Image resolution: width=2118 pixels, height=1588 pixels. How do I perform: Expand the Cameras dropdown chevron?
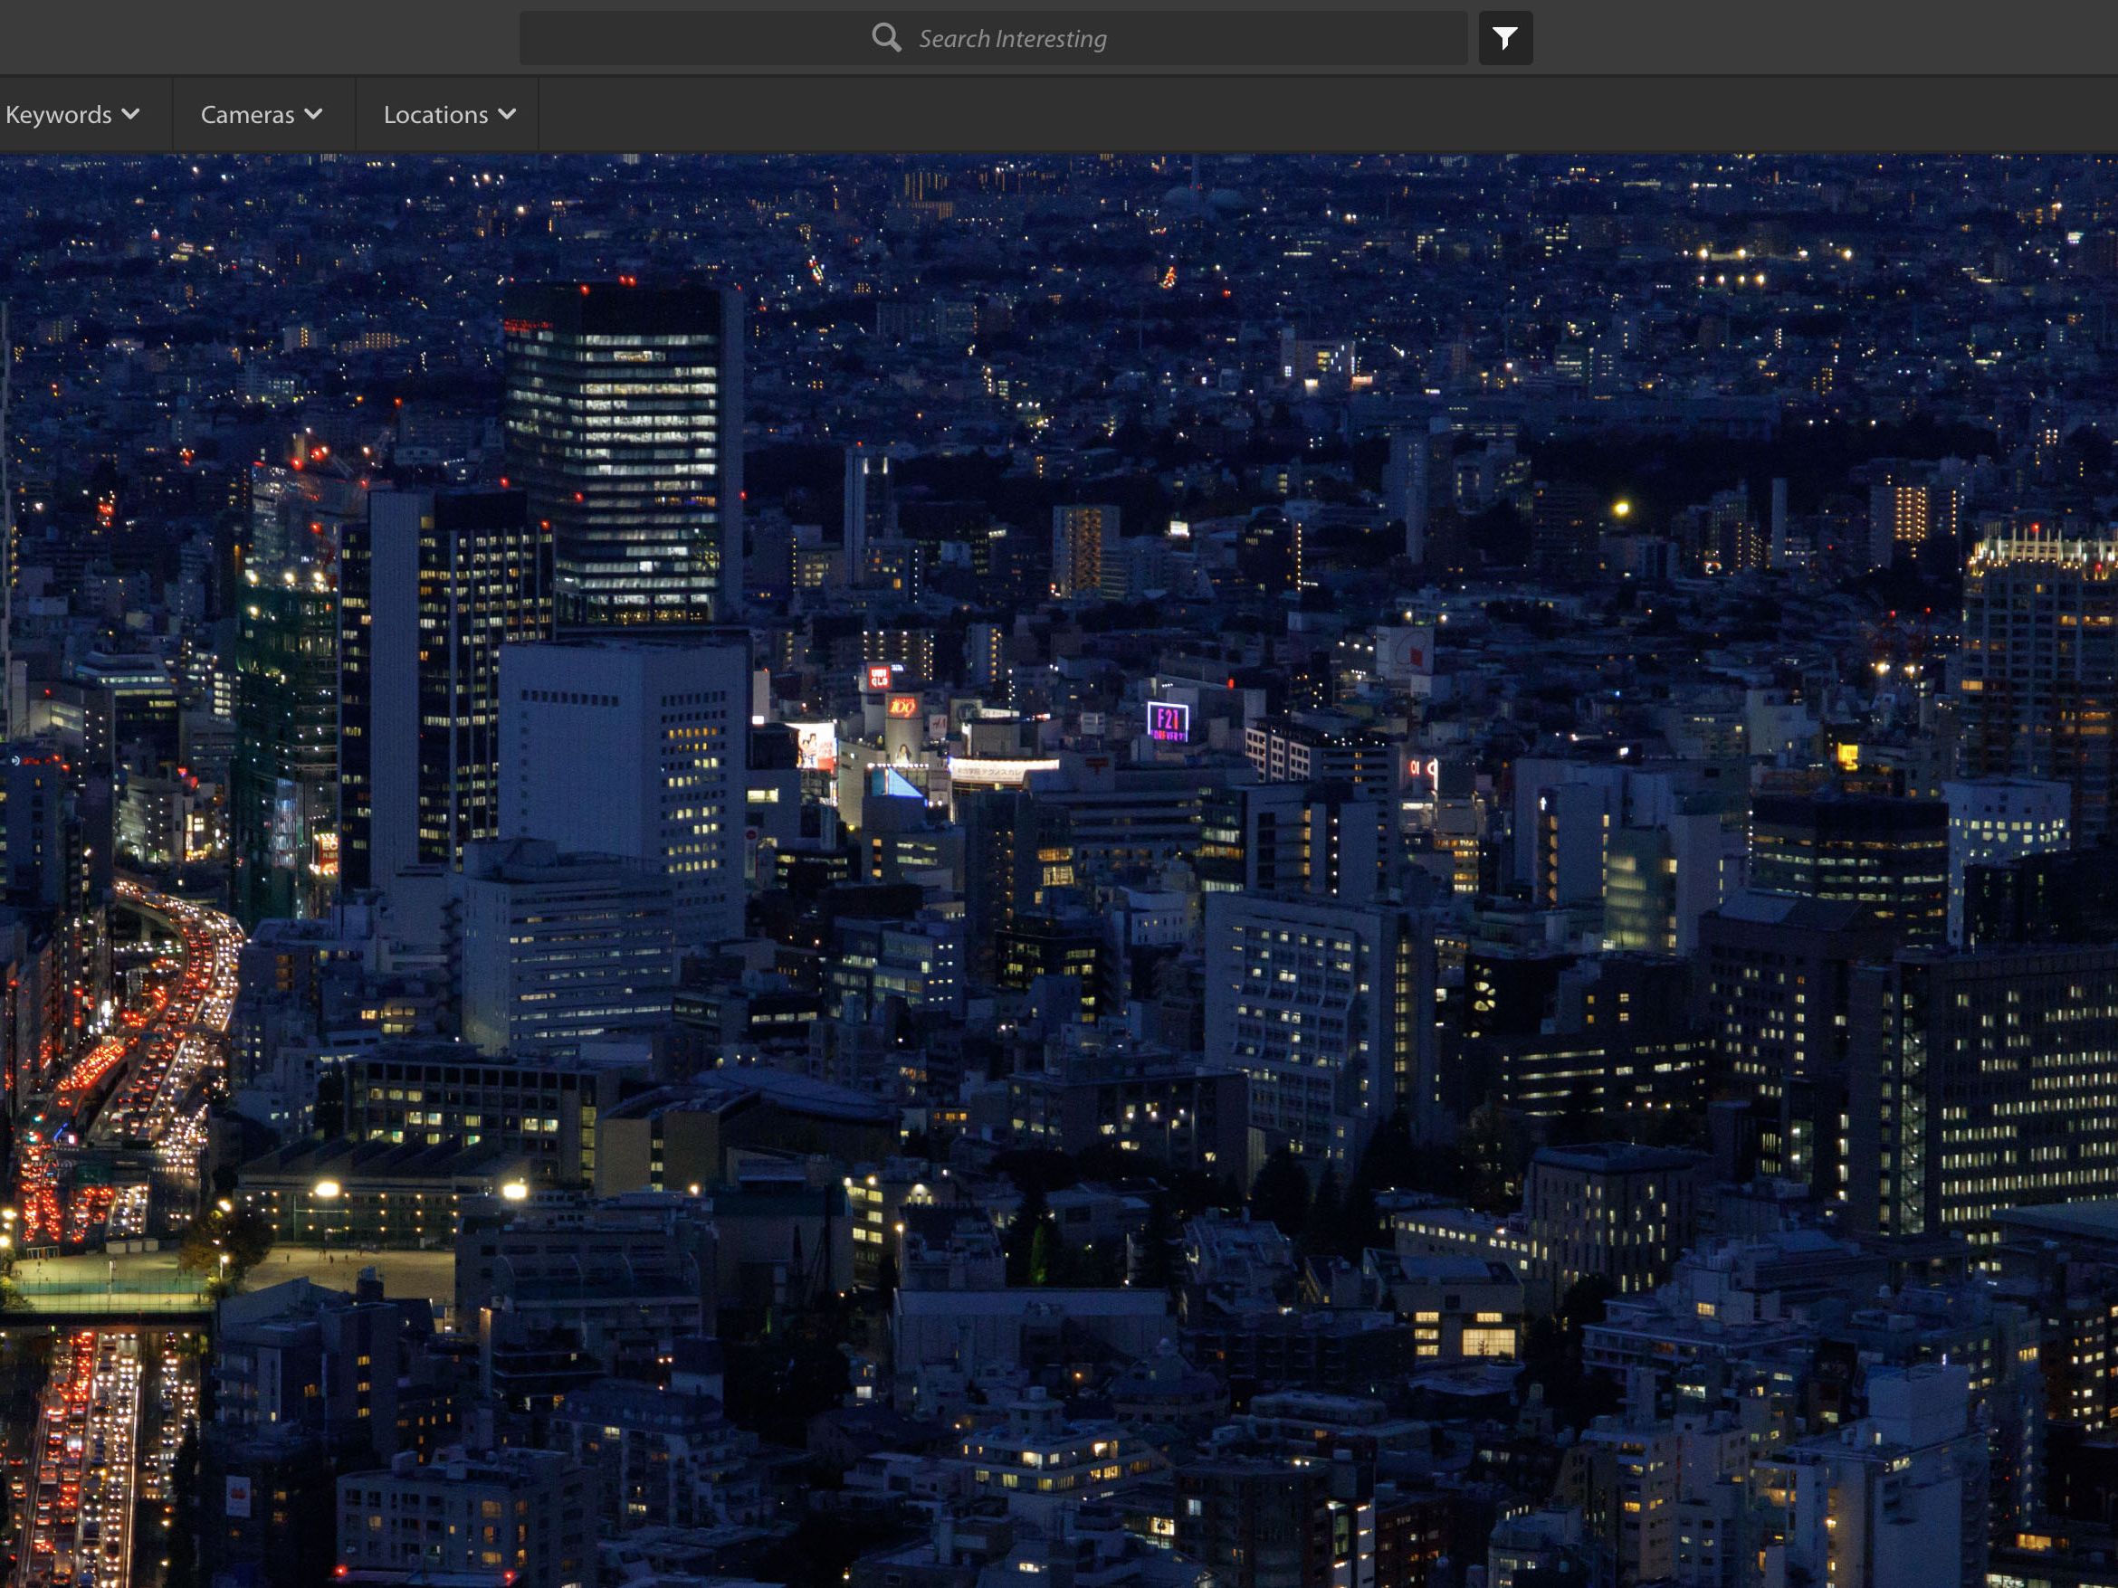(313, 114)
